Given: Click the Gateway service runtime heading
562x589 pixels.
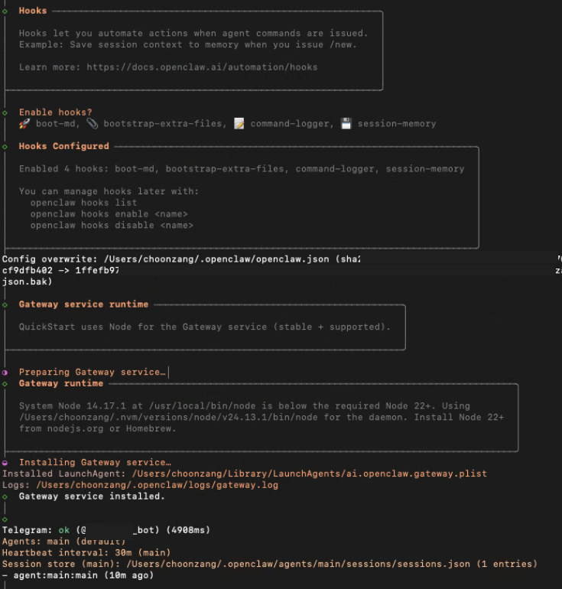Looking at the screenshot, I should [83, 304].
